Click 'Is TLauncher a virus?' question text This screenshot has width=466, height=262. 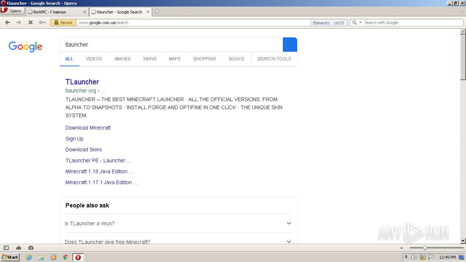pos(90,223)
